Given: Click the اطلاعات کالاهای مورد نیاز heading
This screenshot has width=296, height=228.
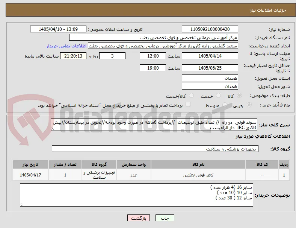Looking at the screenshot, I should point(263,136).
